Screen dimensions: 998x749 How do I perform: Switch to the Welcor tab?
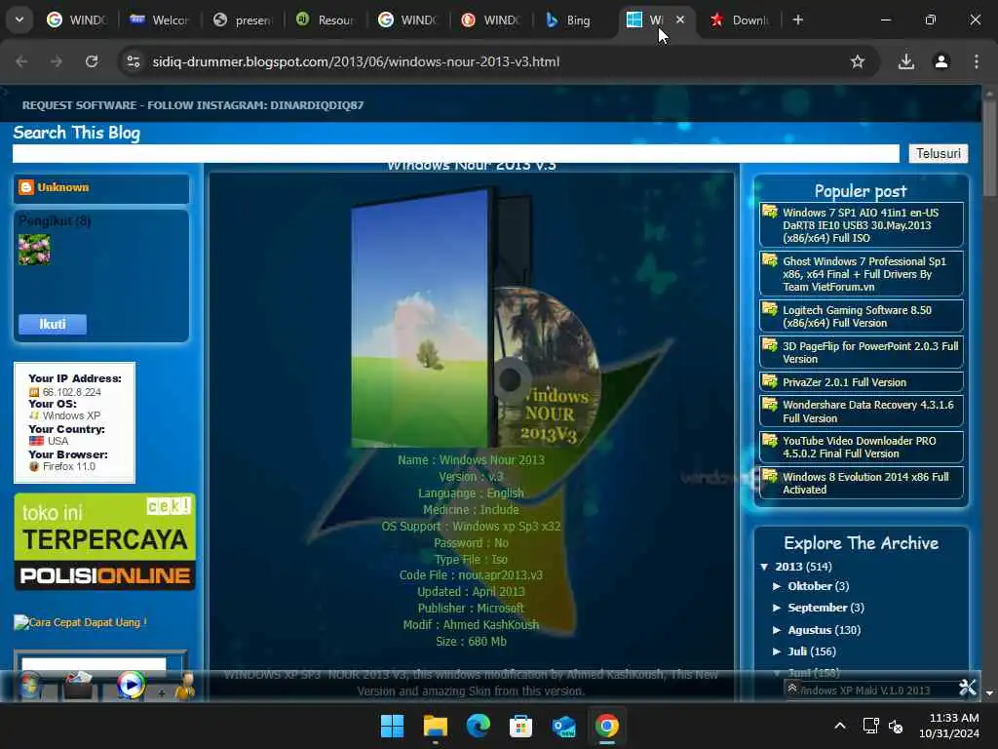[159, 20]
